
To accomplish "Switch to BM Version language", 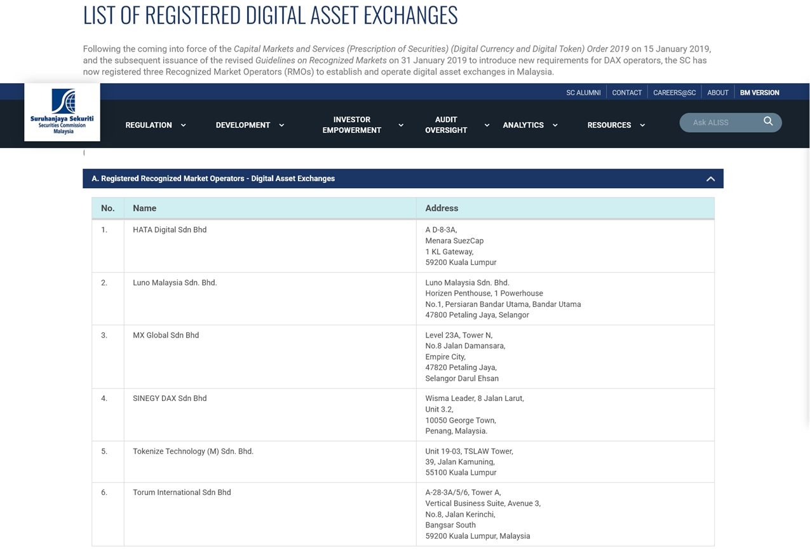I will 759,93.
